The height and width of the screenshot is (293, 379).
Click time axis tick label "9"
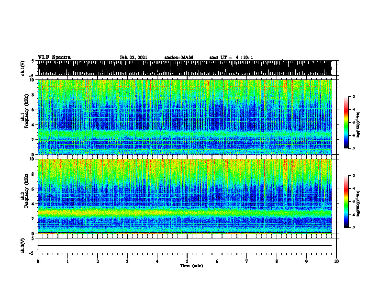click(x=306, y=261)
